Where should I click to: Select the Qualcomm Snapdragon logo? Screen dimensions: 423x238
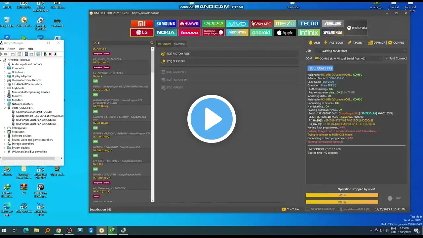click(x=213, y=32)
